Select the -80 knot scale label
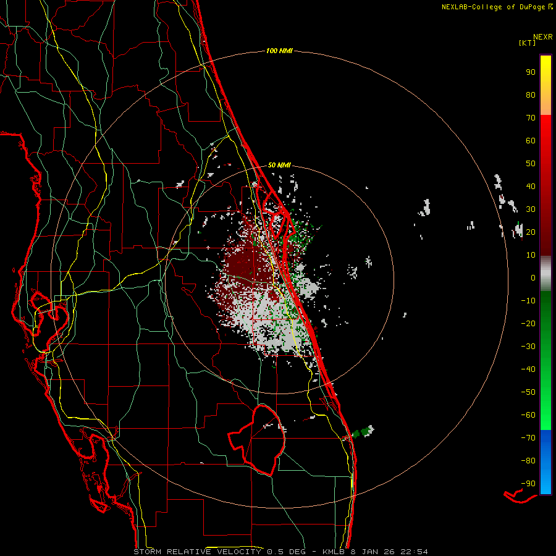The image size is (556, 556). click(x=528, y=461)
